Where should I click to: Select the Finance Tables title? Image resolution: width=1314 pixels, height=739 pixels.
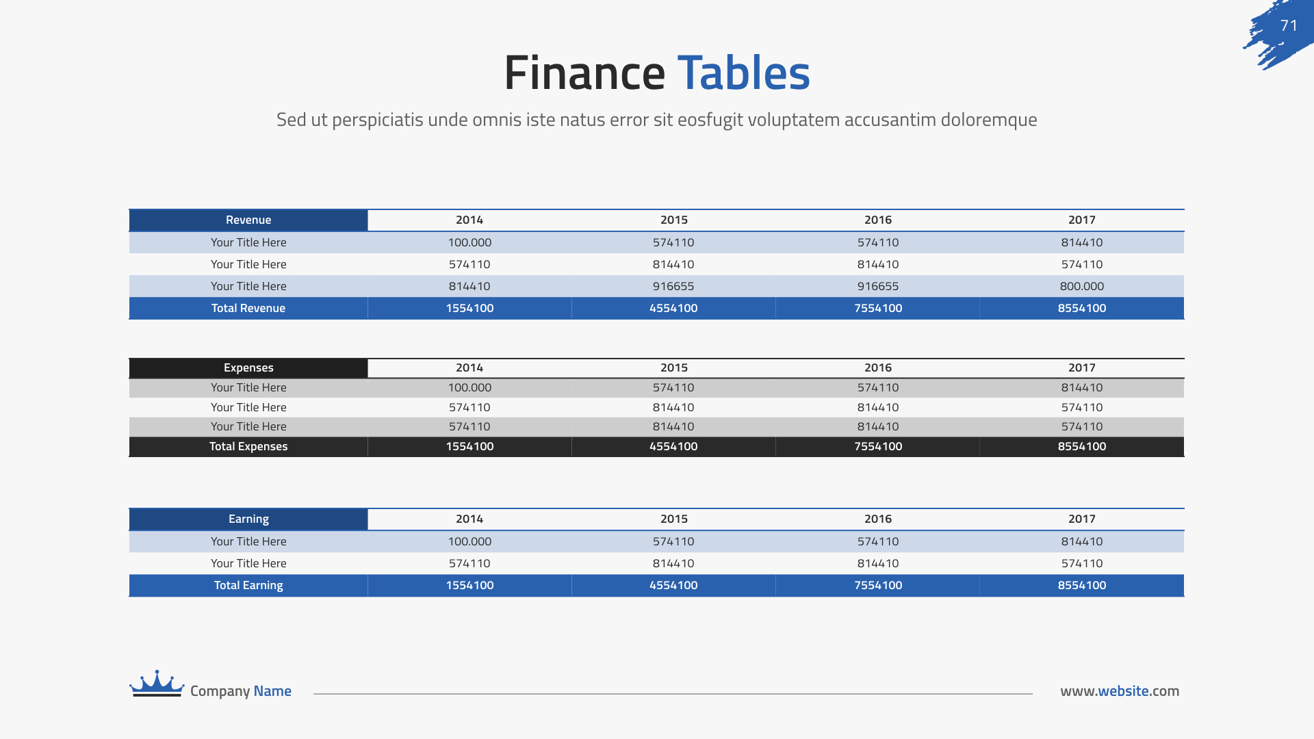[656, 73]
